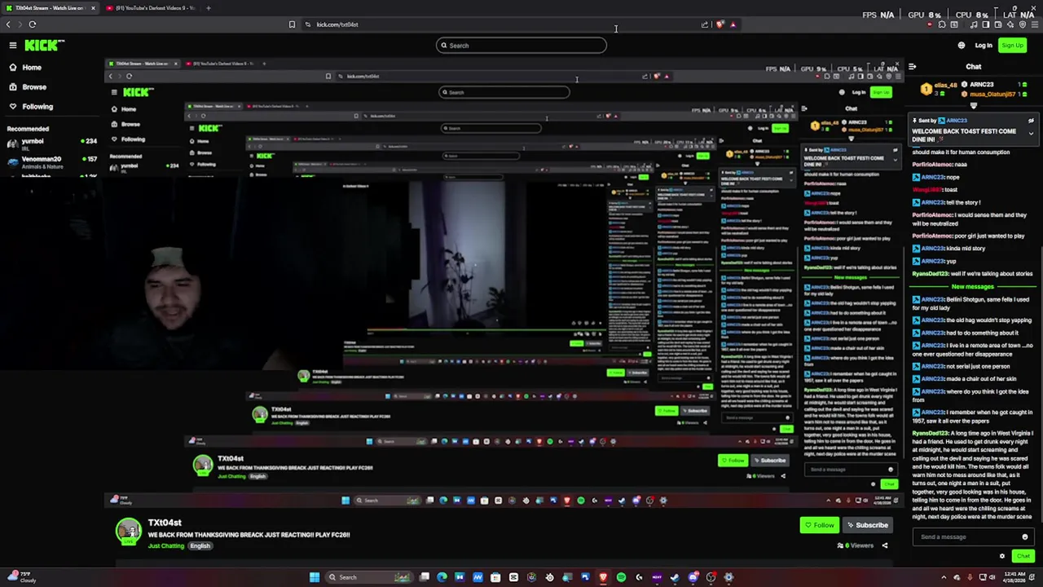Expand the pinned message chevron
The width and height of the screenshot is (1043, 587).
click(1031, 133)
